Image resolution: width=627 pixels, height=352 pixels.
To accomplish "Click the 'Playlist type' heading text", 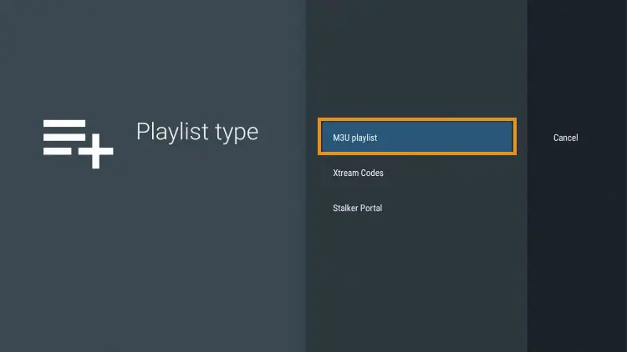I will pyautogui.click(x=196, y=132).
